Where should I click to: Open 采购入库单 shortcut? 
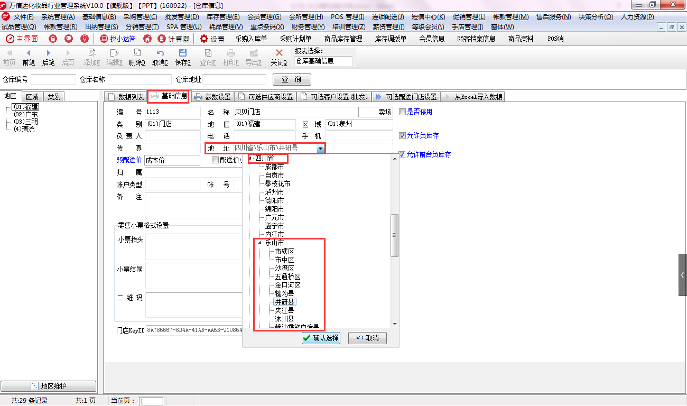(251, 39)
